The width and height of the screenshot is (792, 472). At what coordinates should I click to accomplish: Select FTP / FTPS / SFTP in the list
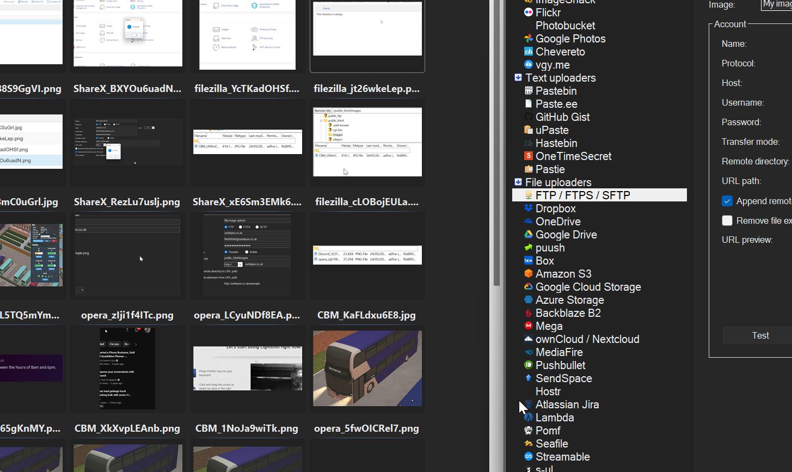tap(582, 195)
